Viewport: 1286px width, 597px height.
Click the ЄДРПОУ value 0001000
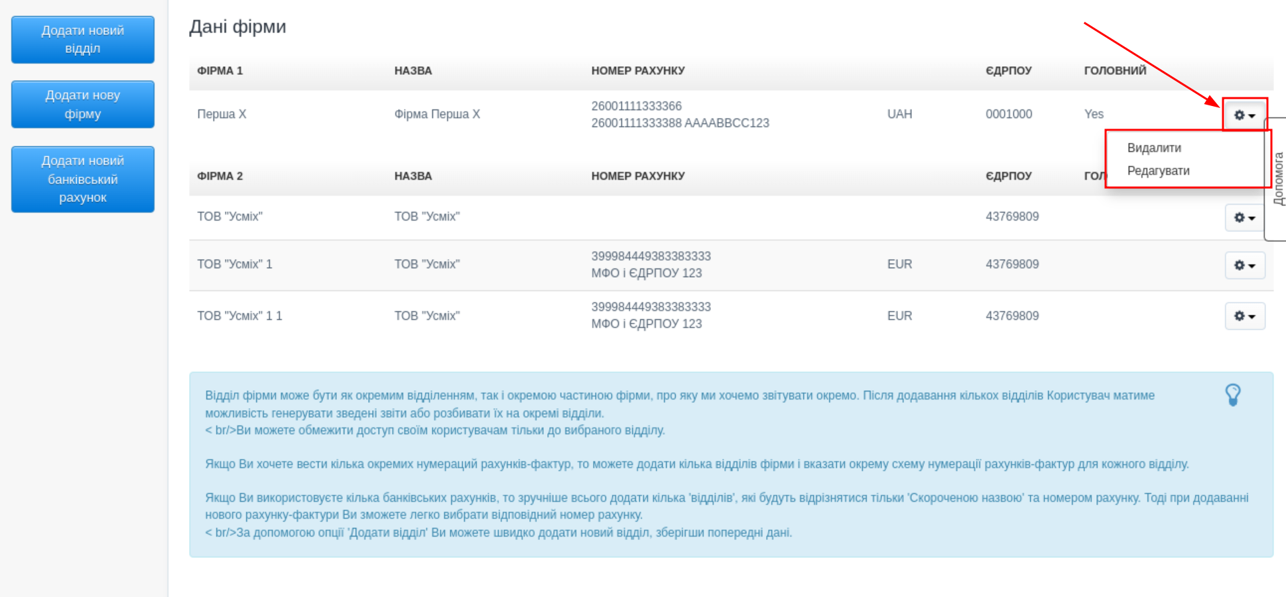(x=1009, y=114)
